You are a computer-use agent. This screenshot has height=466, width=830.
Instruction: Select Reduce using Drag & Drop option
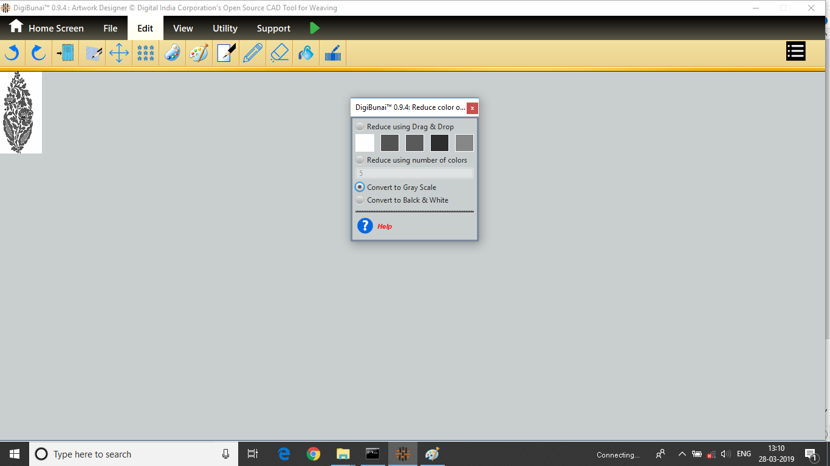point(360,127)
